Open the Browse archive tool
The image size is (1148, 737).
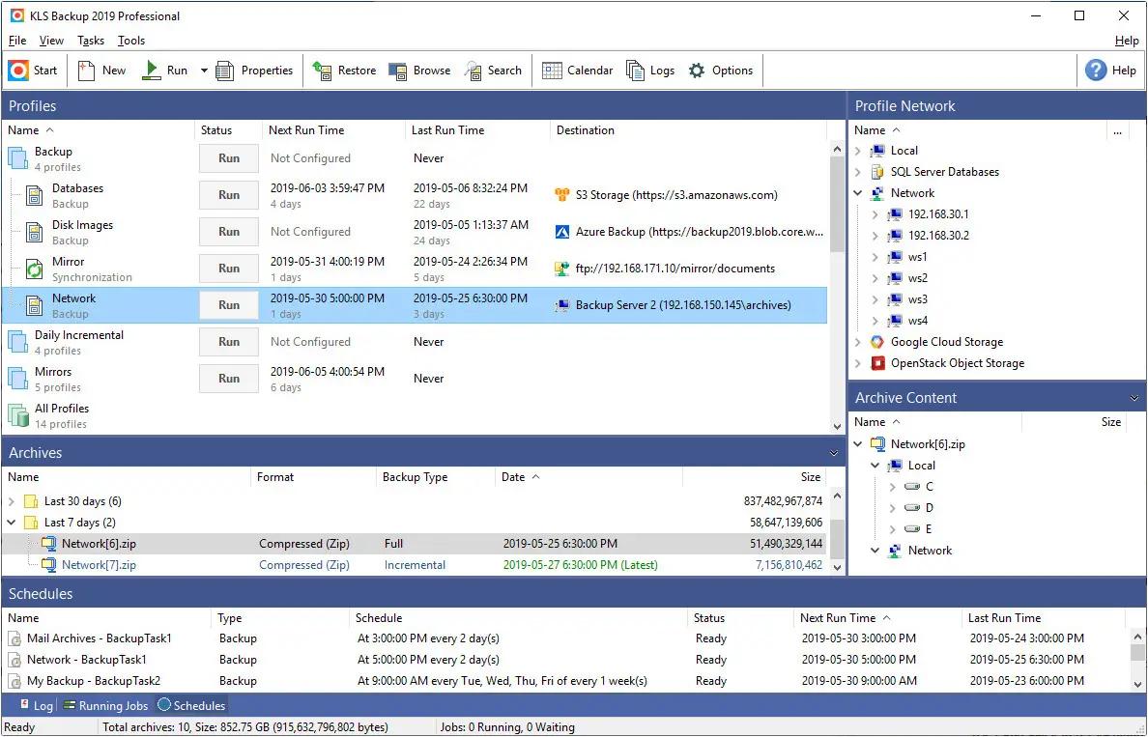click(x=398, y=71)
